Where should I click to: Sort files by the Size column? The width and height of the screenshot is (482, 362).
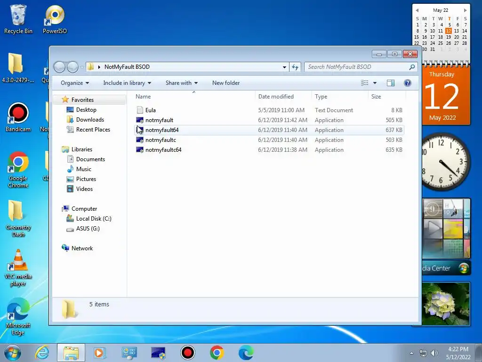387,96
